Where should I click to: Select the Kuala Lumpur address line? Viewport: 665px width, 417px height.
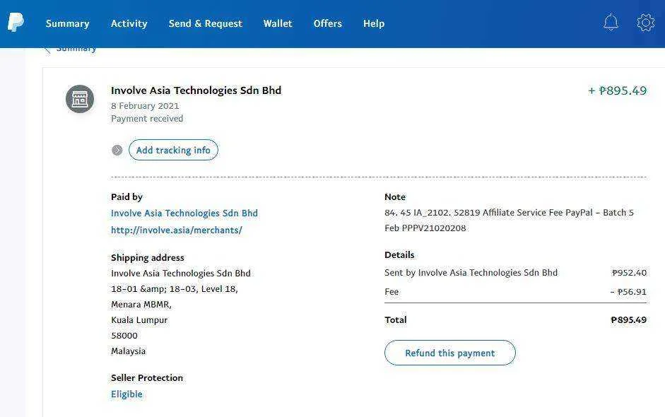[x=139, y=320]
